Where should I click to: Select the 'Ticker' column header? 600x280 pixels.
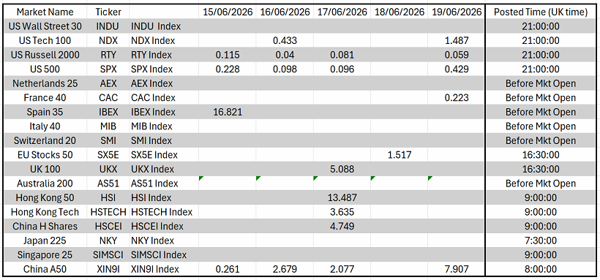pos(108,12)
